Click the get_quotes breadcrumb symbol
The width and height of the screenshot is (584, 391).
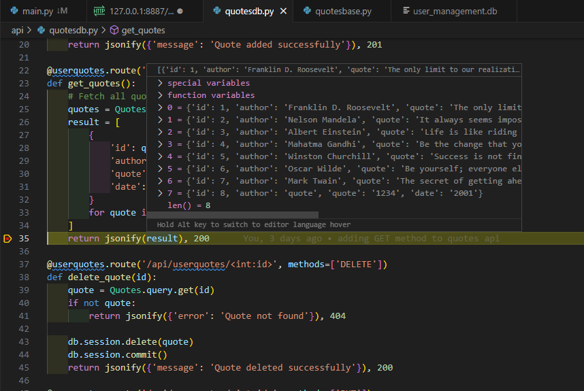pyautogui.click(x=143, y=30)
